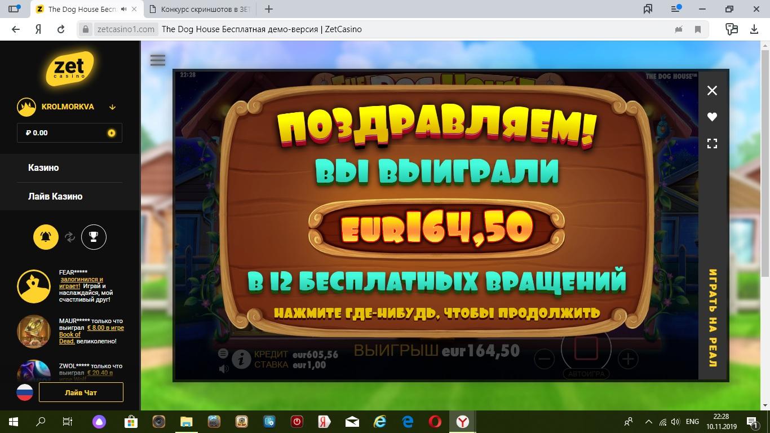Open a new browser tab
Image resolution: width=770 pixels, height=433 pixels.
(x=269, y=9)
